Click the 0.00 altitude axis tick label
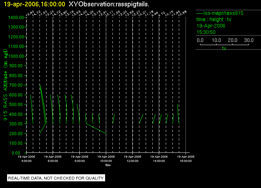The width and height of the screenshot is (261, 188). coord(16,153)
